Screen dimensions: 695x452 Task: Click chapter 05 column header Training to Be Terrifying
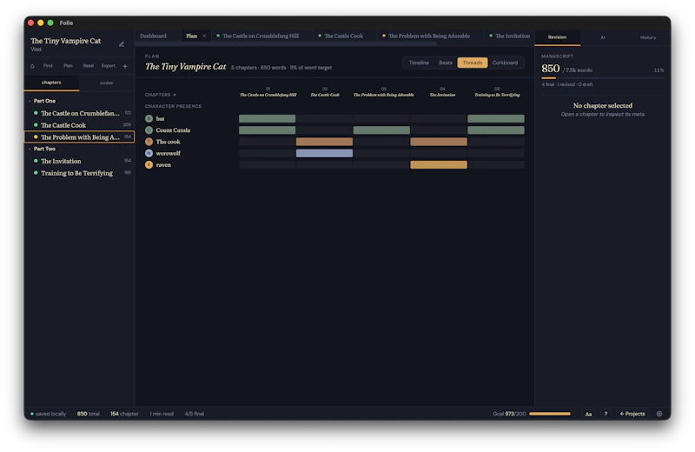point(497,92)
